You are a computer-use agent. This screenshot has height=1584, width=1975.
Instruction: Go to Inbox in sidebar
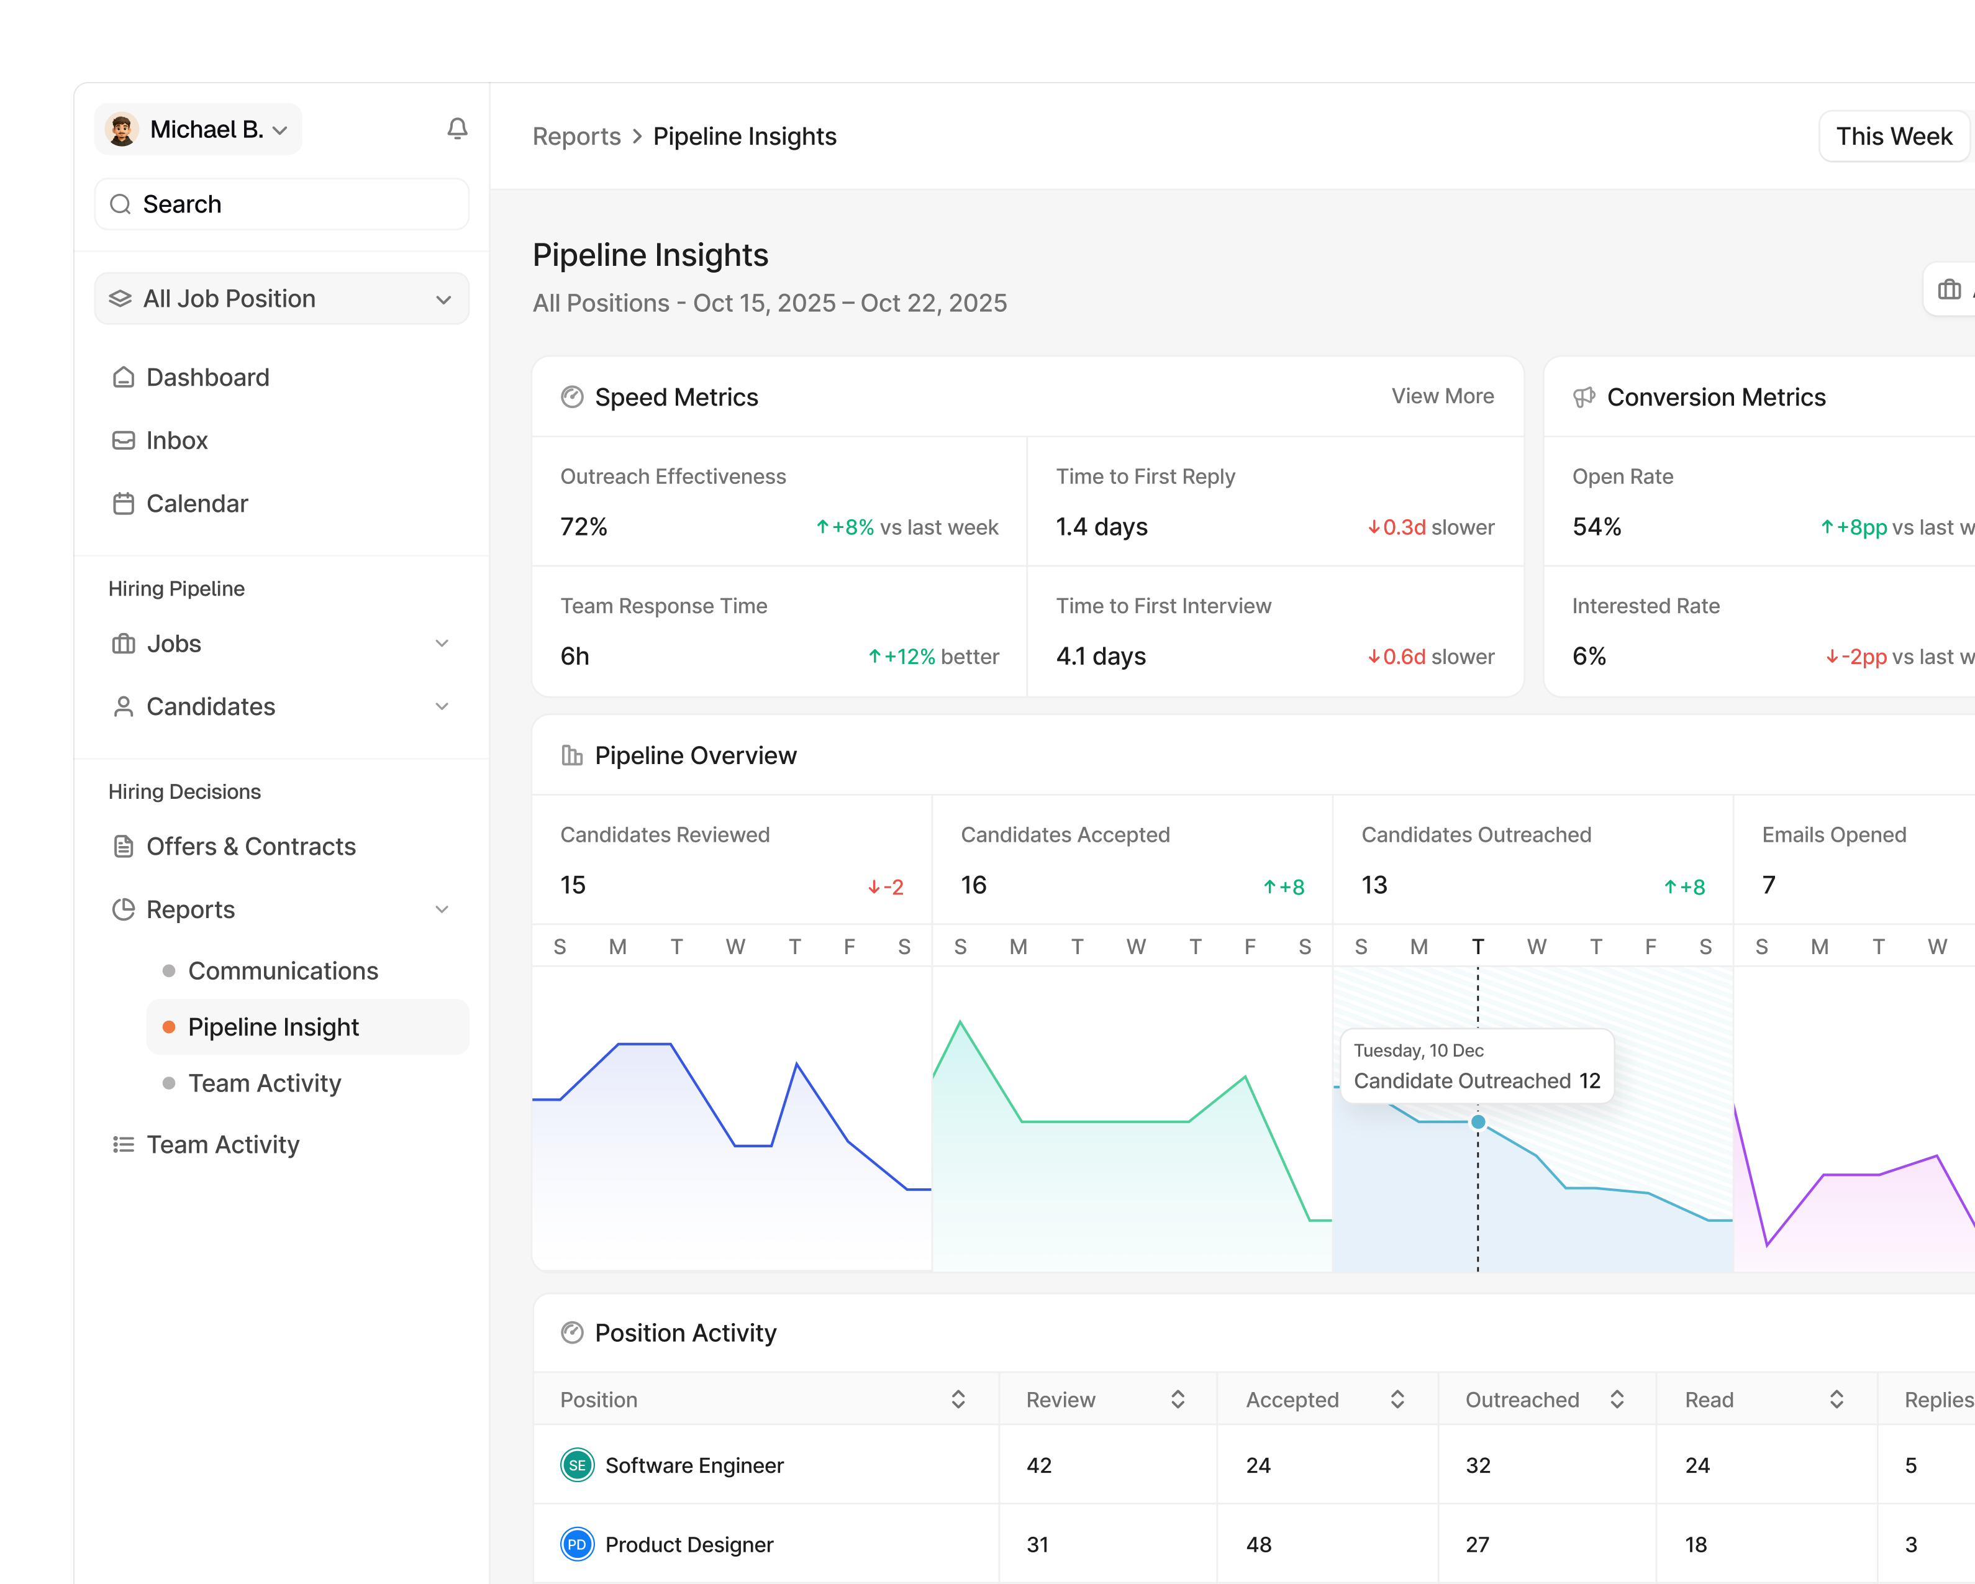pos(177,440)
